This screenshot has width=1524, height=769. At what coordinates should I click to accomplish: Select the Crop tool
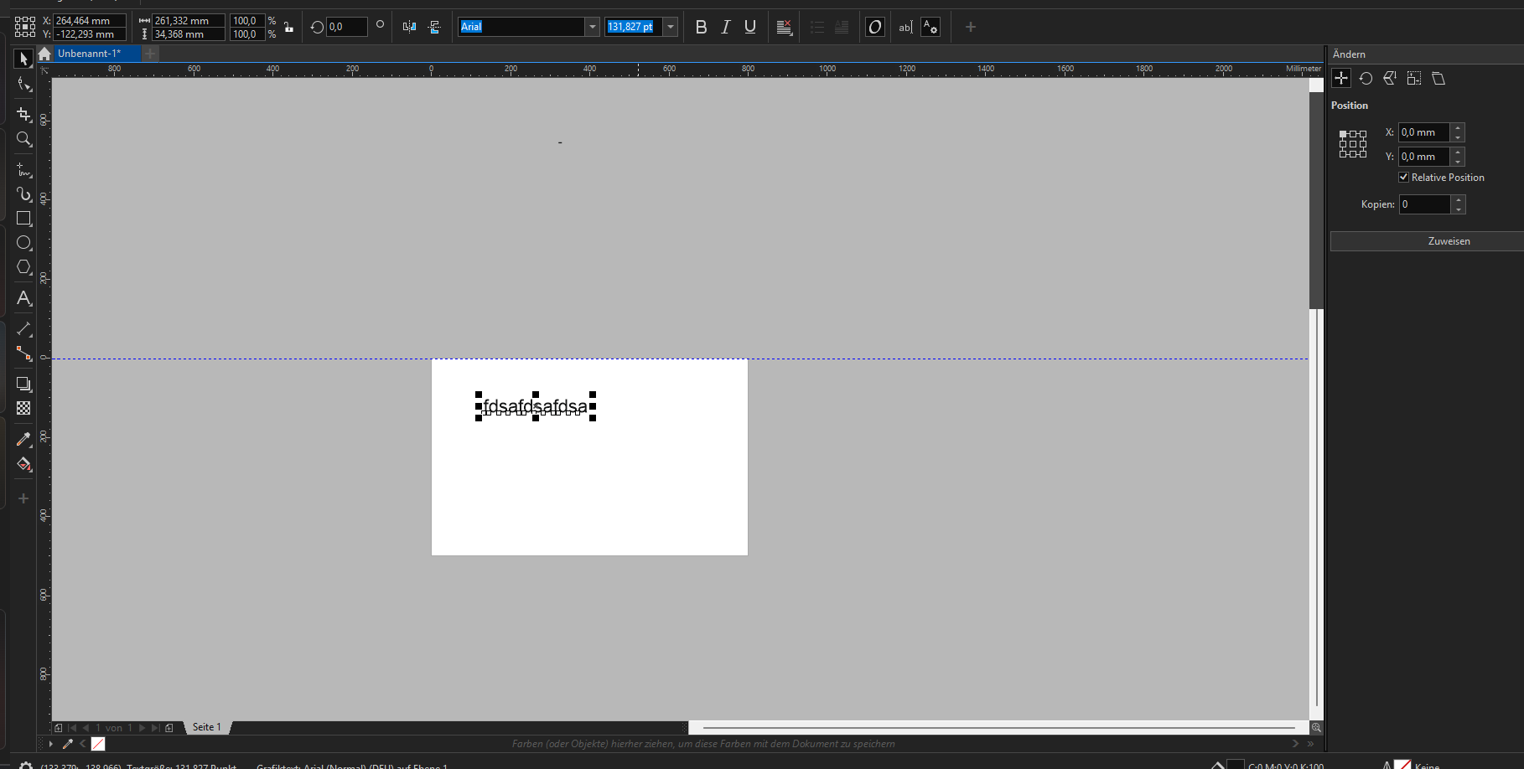point(23,113)
